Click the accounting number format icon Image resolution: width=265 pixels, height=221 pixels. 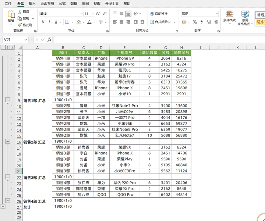click(x=184, y=22)
